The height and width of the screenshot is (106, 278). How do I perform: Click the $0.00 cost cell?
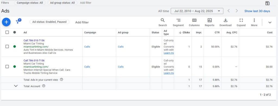269,67
